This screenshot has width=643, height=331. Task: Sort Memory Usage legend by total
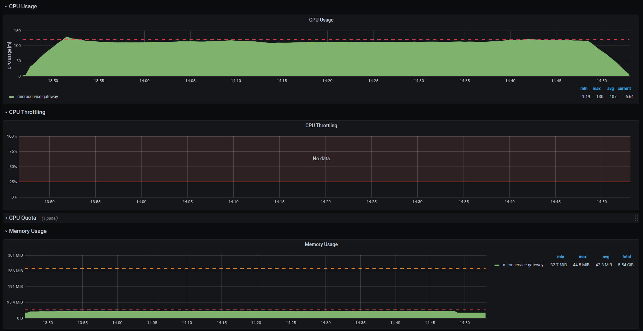(626, 257)
